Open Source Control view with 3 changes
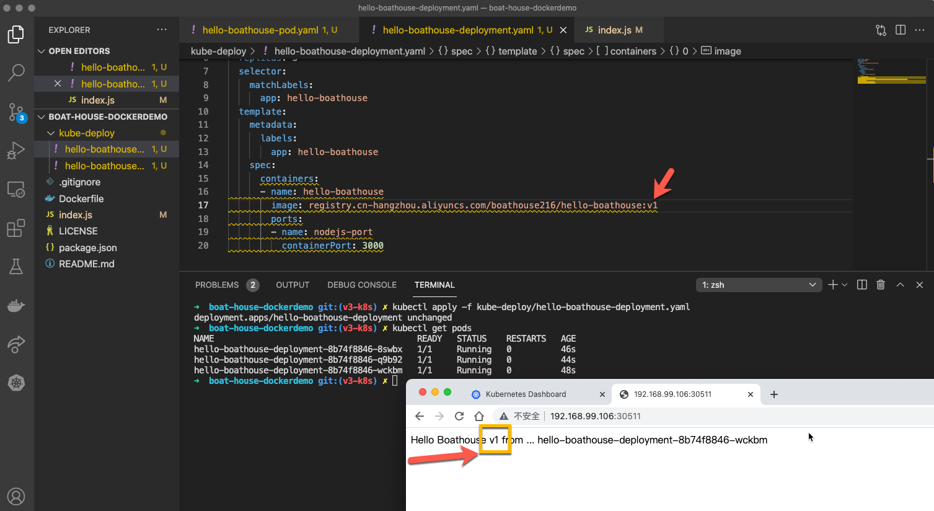The height and width of the screenshot is (511, 934). tap(16, 112)
